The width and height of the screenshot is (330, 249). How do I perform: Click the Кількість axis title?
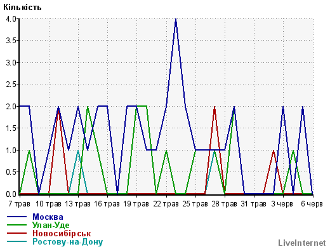22,8
